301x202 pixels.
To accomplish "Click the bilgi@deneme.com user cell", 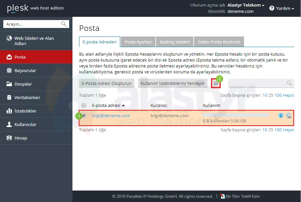I will (170, 115).
